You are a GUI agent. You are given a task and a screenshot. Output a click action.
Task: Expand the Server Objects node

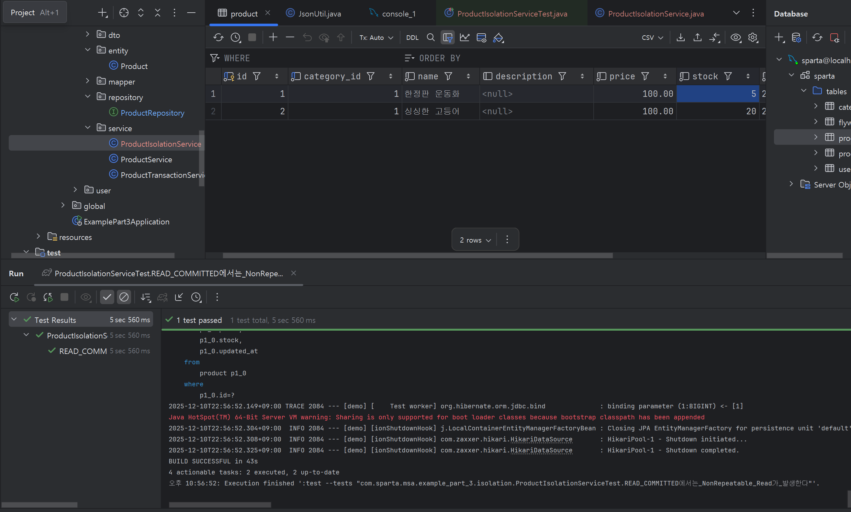791,184
